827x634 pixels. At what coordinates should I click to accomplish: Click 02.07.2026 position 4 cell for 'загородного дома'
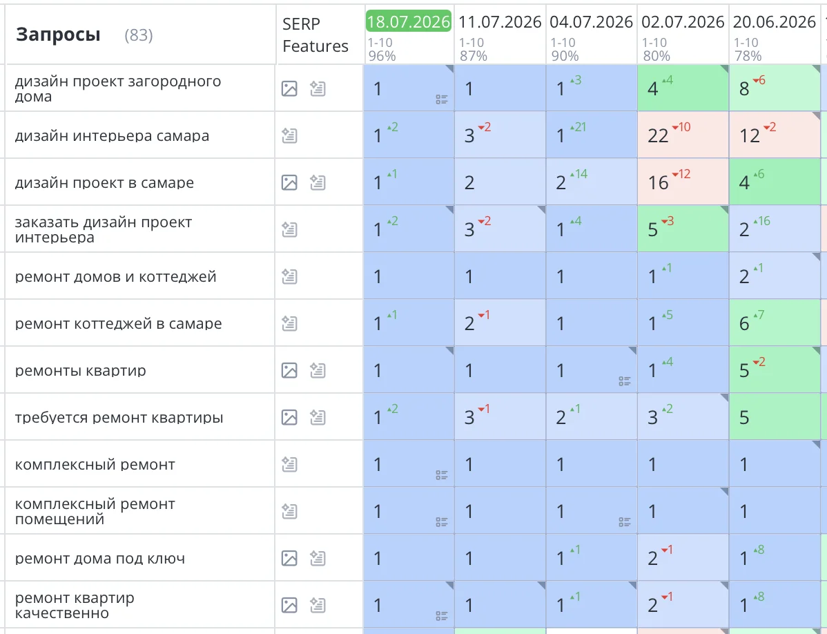[683, 88]
